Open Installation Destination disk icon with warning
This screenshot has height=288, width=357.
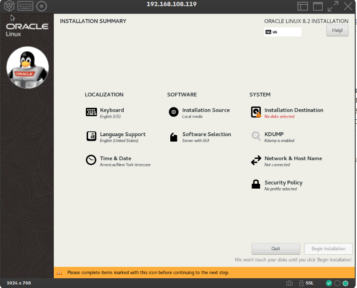click(x=256, y=112)
